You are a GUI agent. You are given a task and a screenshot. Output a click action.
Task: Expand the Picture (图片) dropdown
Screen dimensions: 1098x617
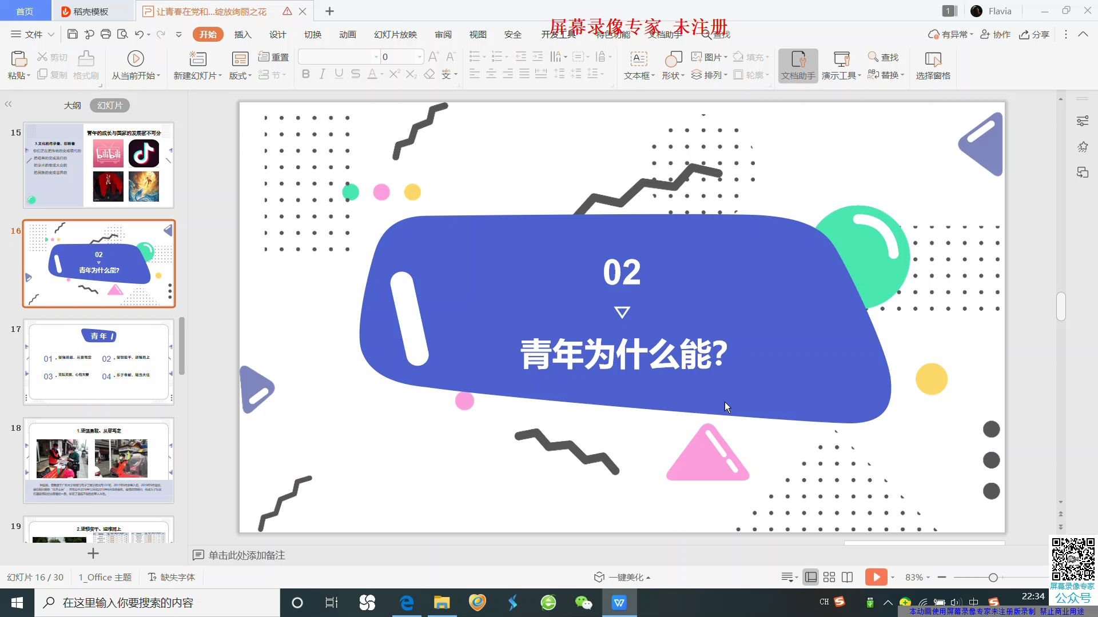point(725,57)
